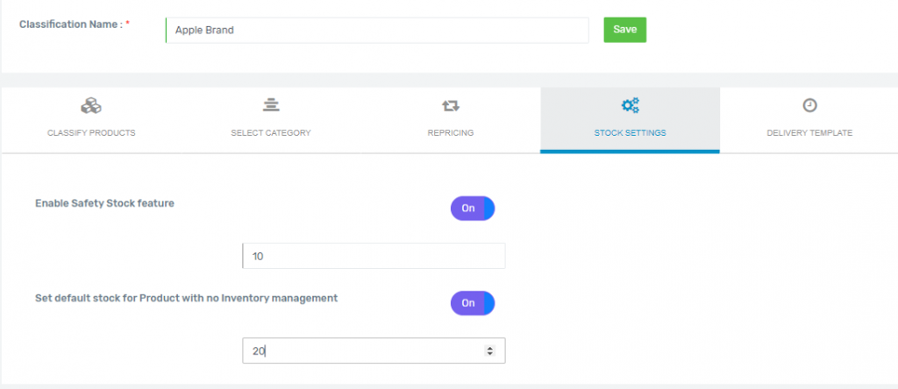Click the Select Category stacked-lines icon

pyautogui.click(x=270, y=105)
